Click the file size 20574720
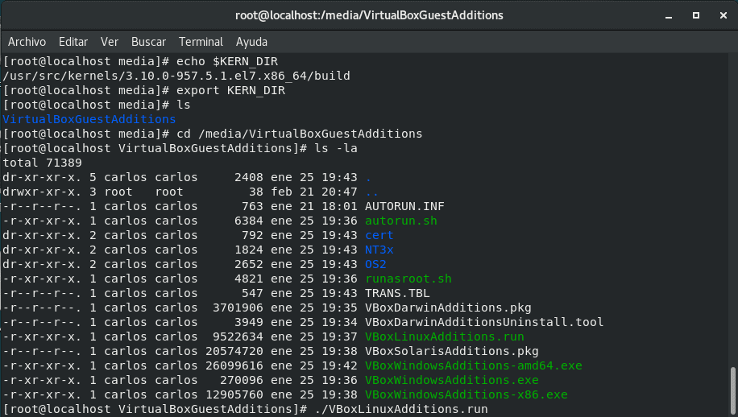The height and width of the screenshot is (417, 738). click(x=234, y=351)
